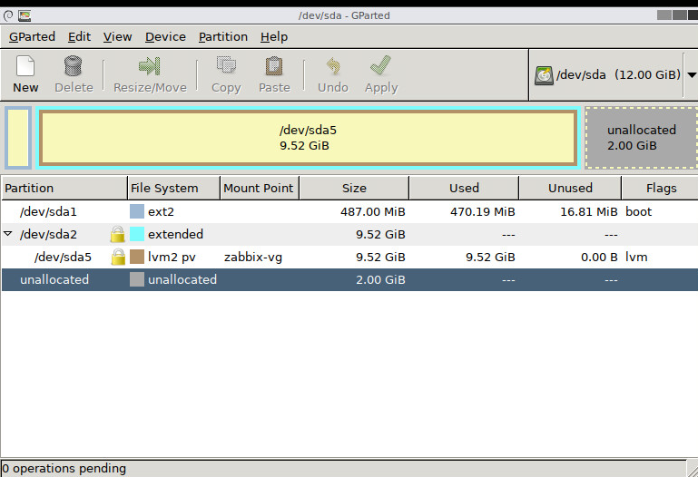Select the small /dev/sda1 block in disk map

click(x=18, y=138)
